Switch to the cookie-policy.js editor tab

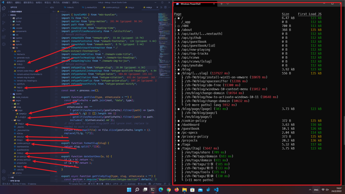tap(112, 6)
